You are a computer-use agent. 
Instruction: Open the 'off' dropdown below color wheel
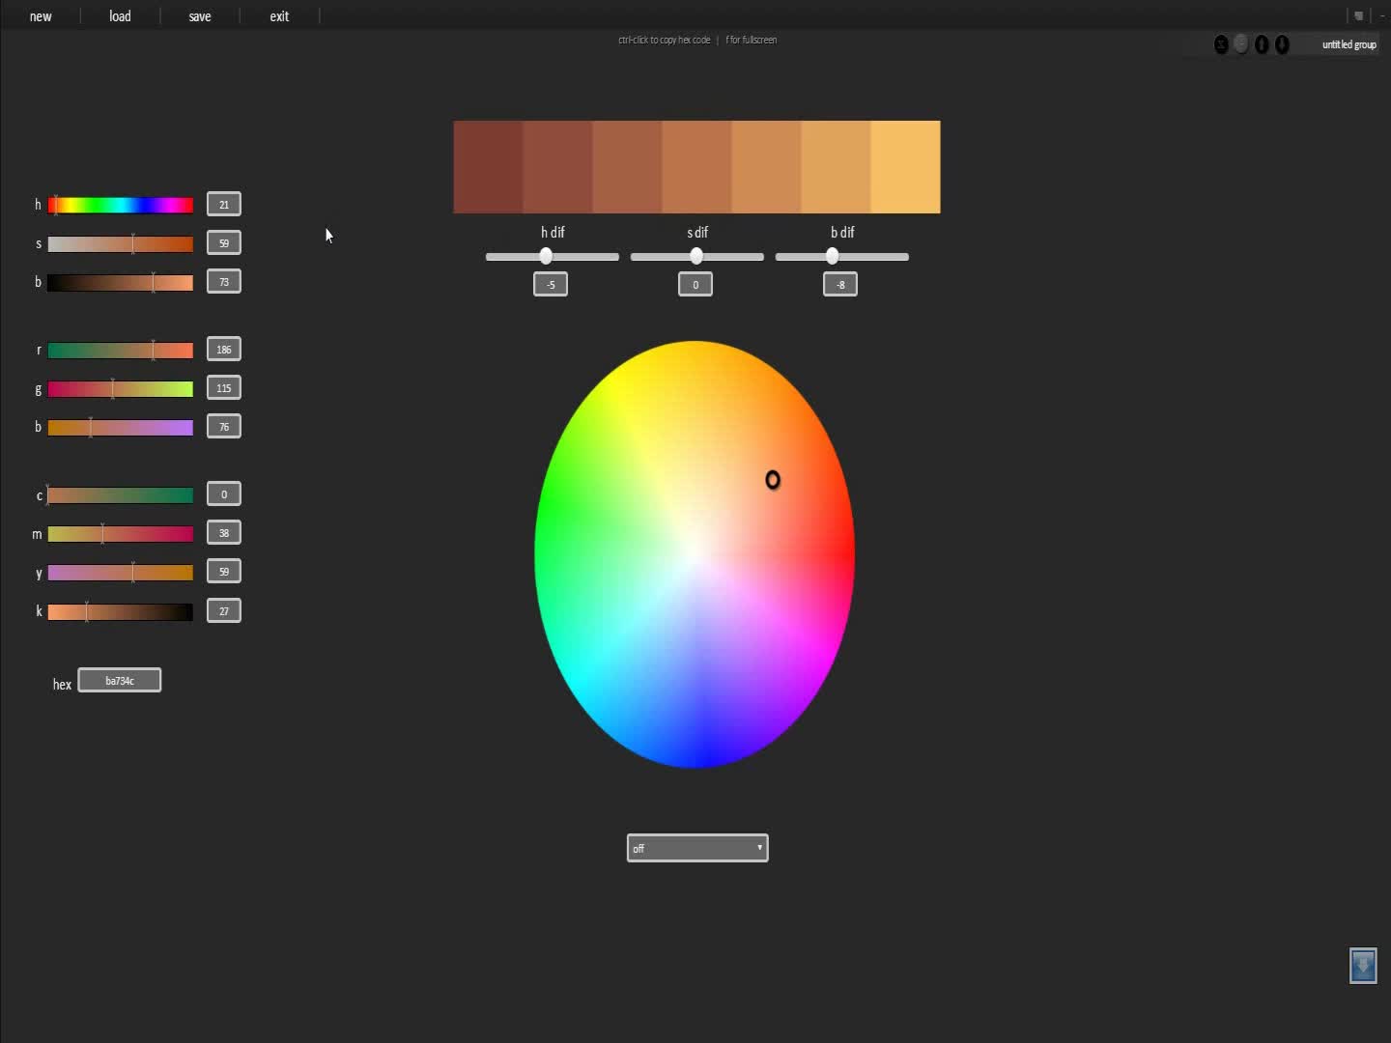click(696, 848)
